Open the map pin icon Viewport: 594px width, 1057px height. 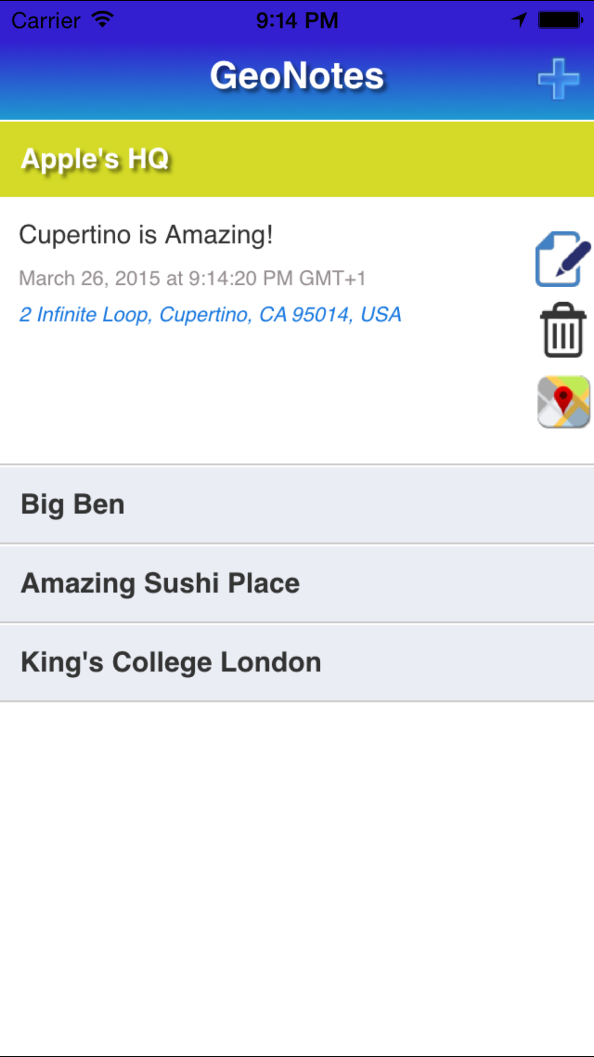click(563, 402)
